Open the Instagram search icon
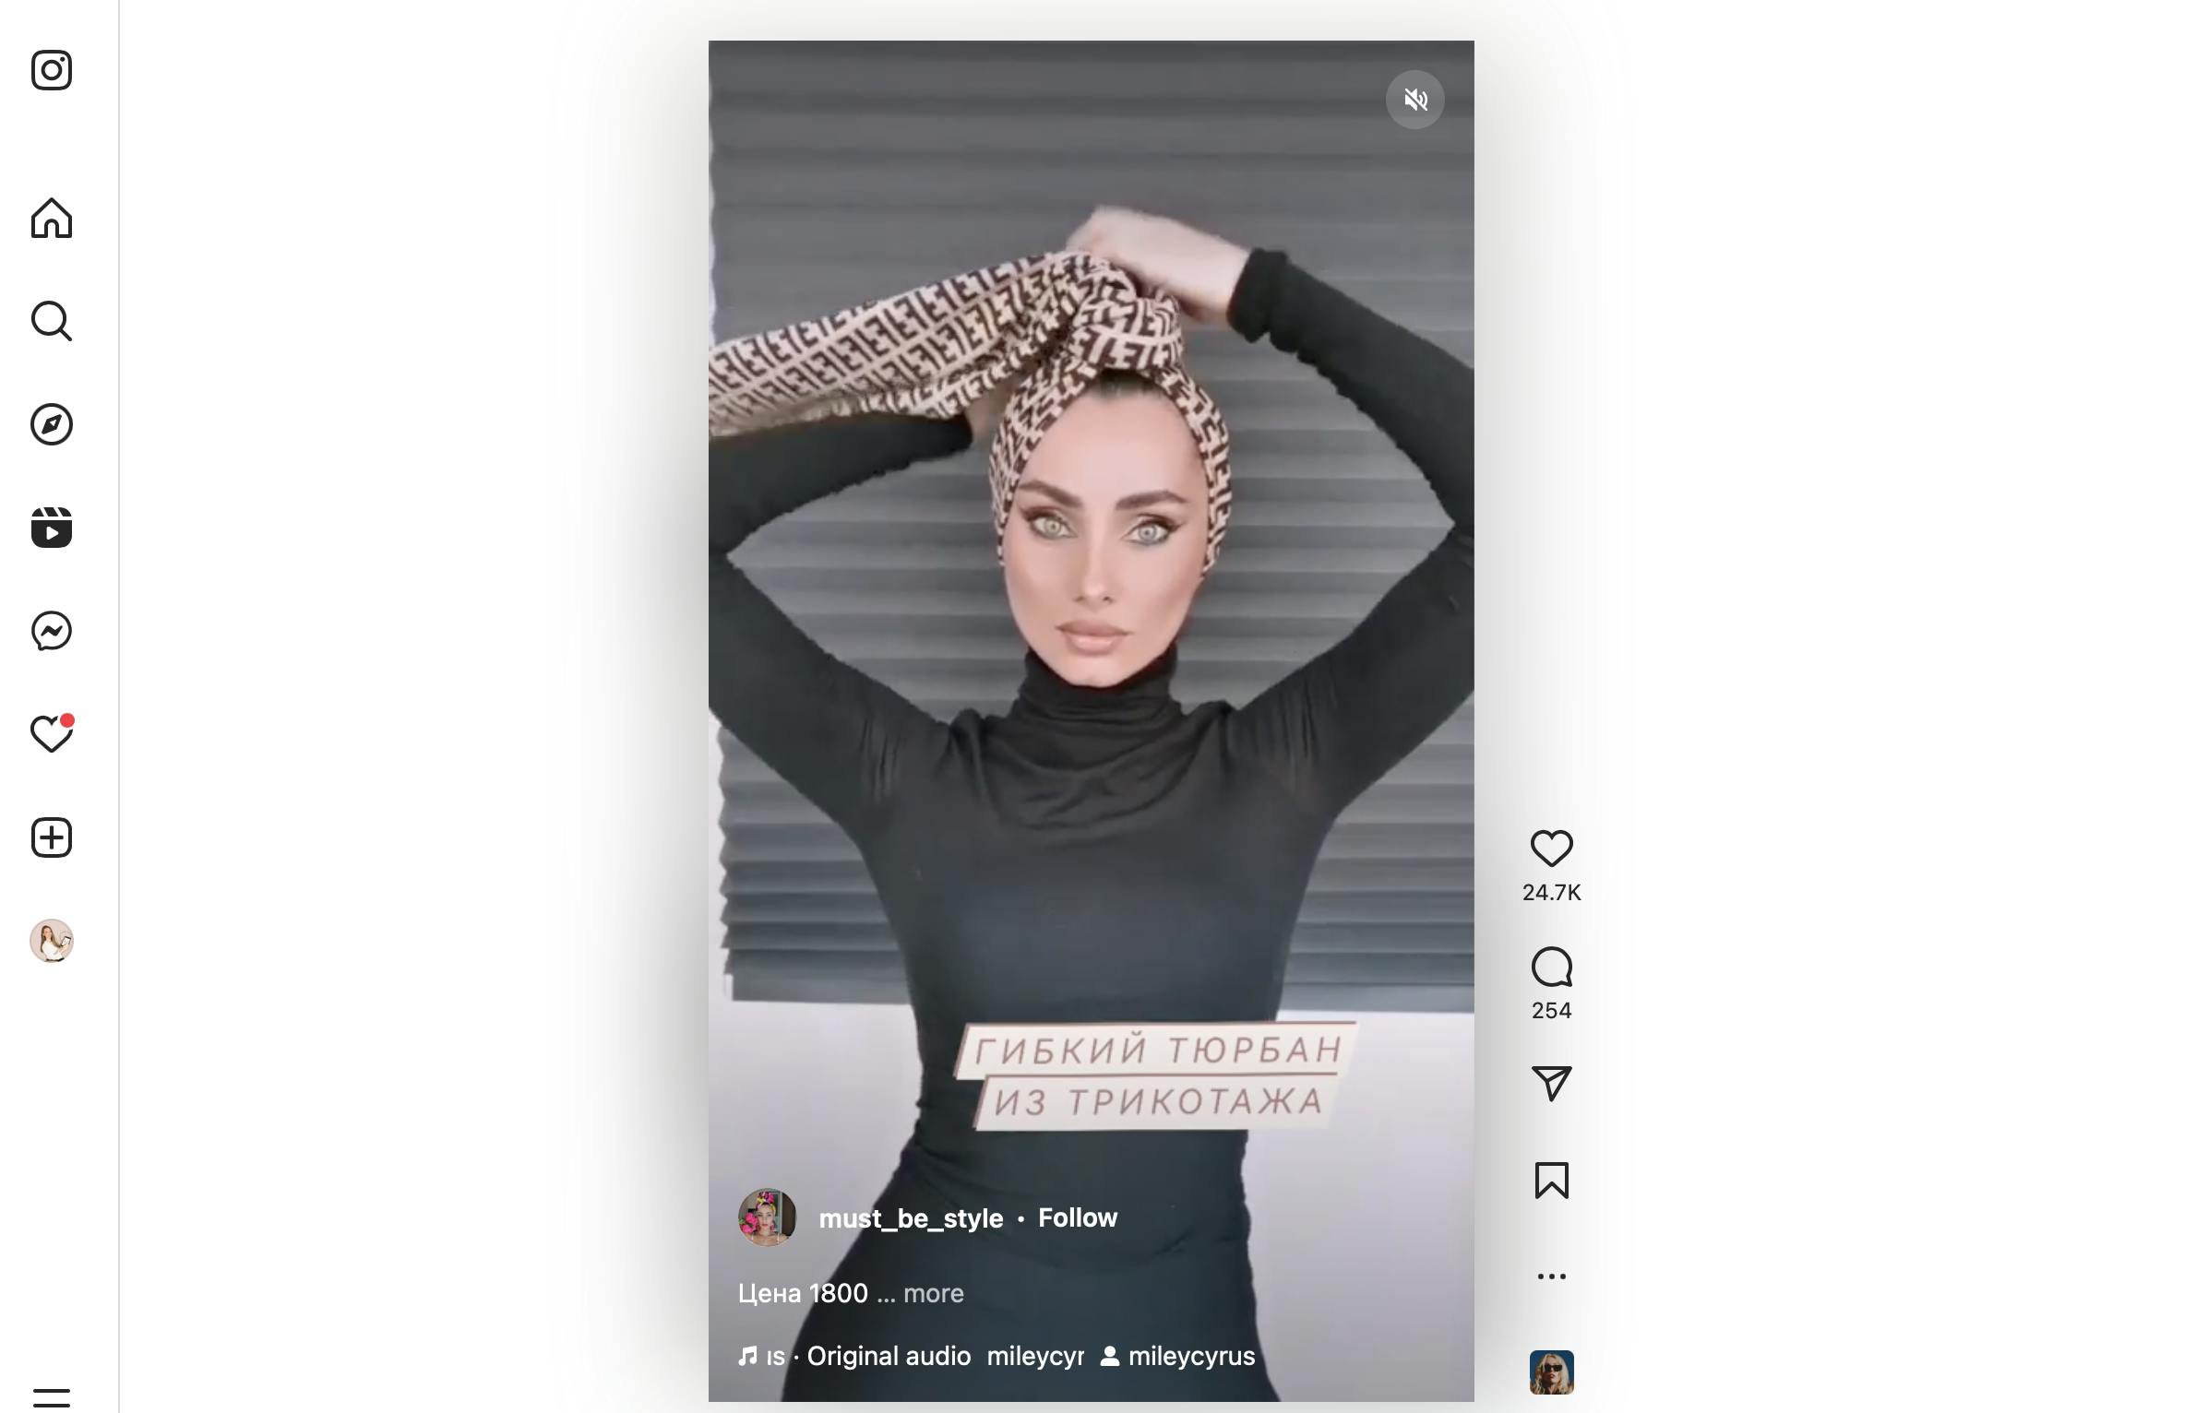This screenshot has width=2196, height=1413. [52, 320]
